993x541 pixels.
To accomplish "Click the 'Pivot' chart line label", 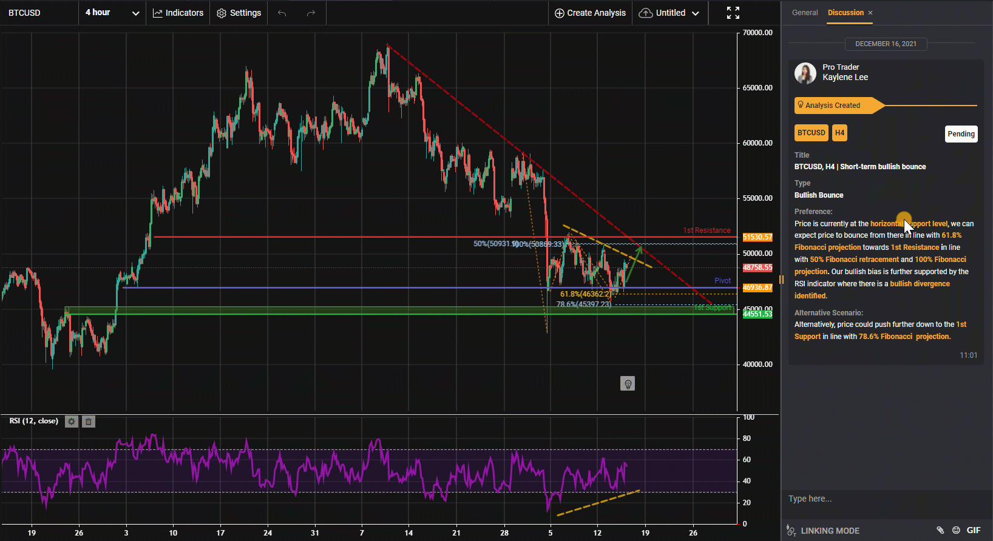I will click(x=722, y=281).
